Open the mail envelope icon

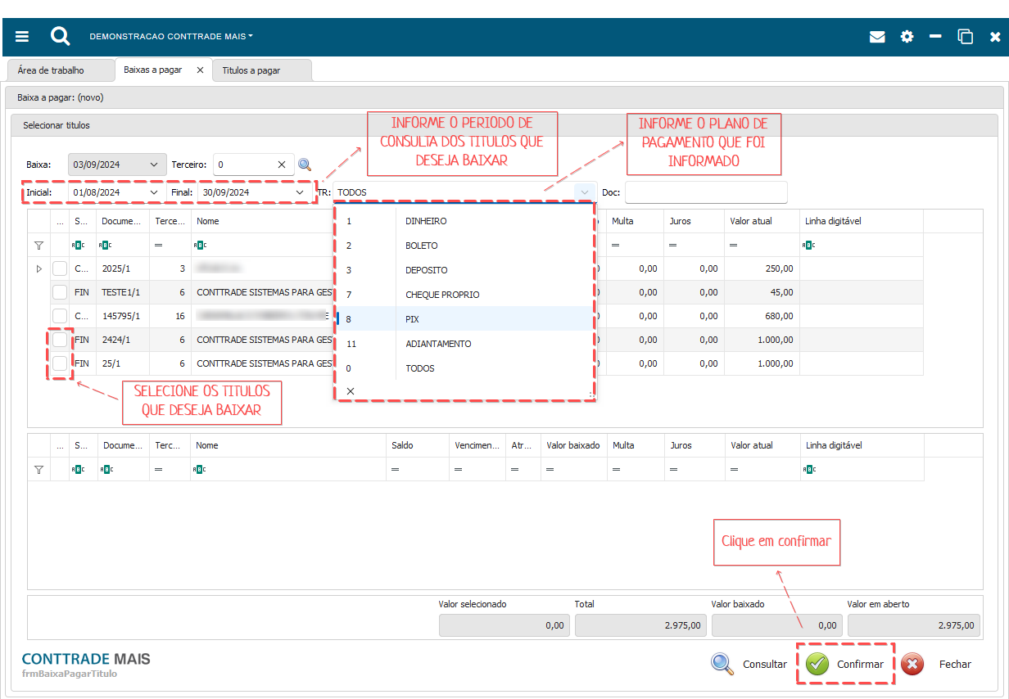[x=877, y=37]
